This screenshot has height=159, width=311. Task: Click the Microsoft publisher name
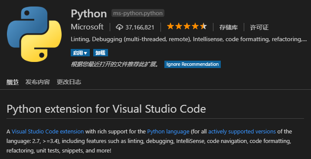(87, 27)
